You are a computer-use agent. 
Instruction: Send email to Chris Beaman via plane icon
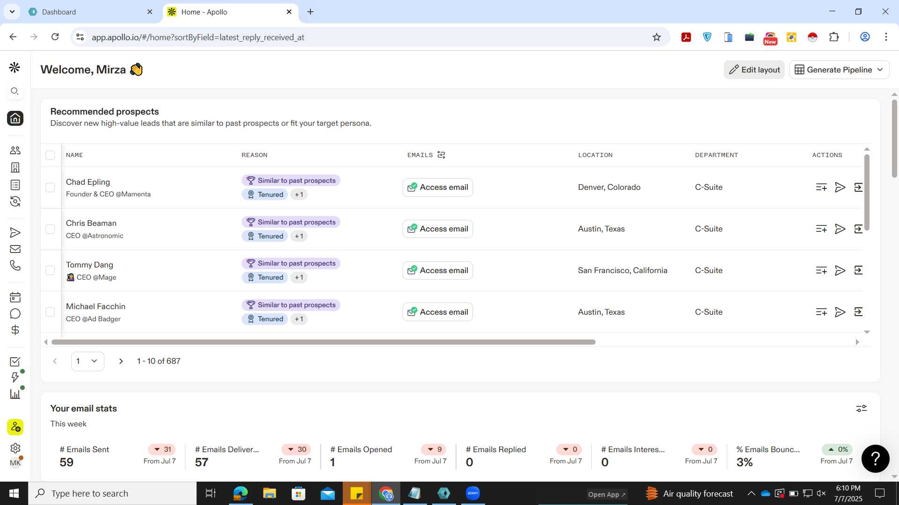840,229
